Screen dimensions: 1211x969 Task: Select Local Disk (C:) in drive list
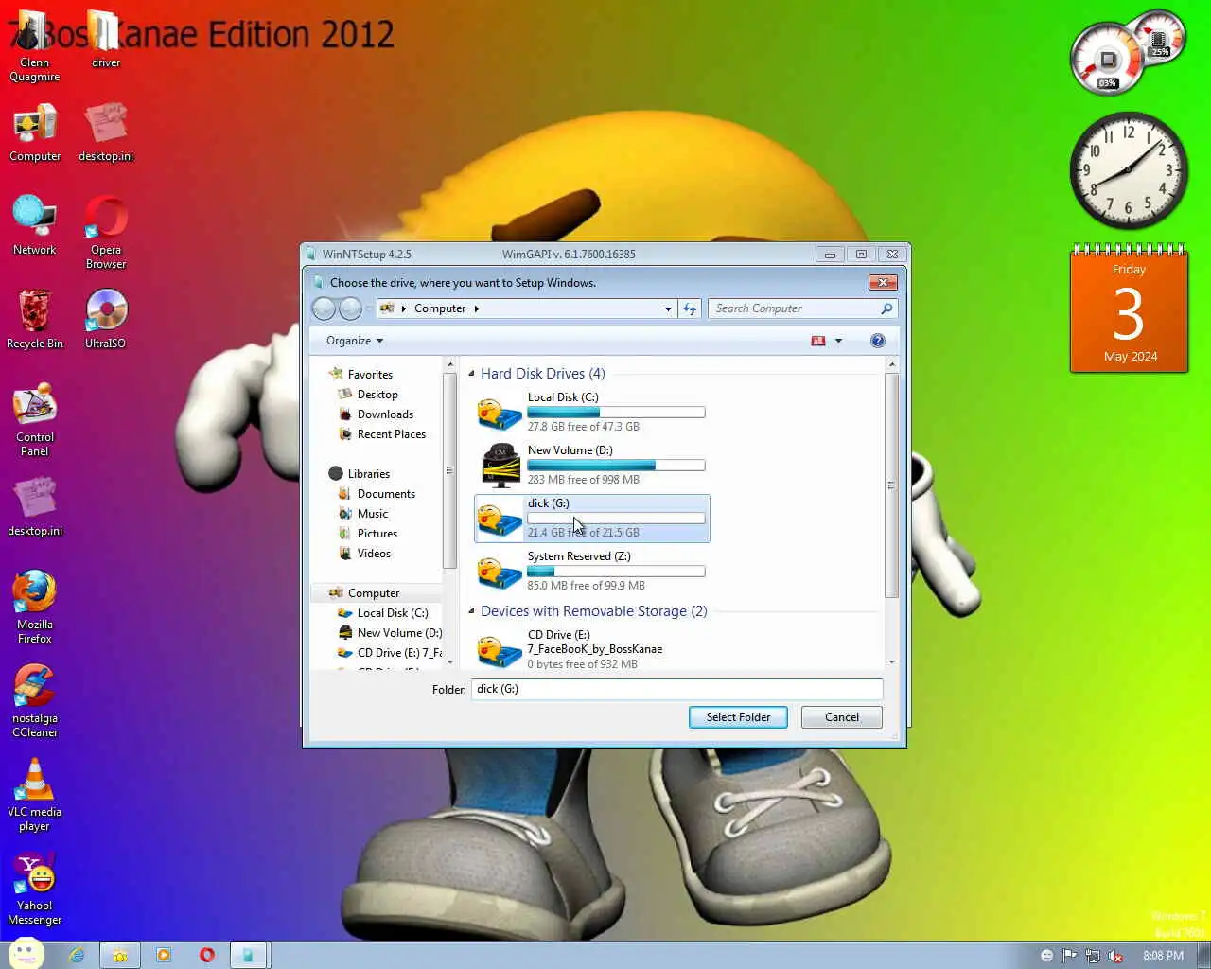tap(591, 413)
